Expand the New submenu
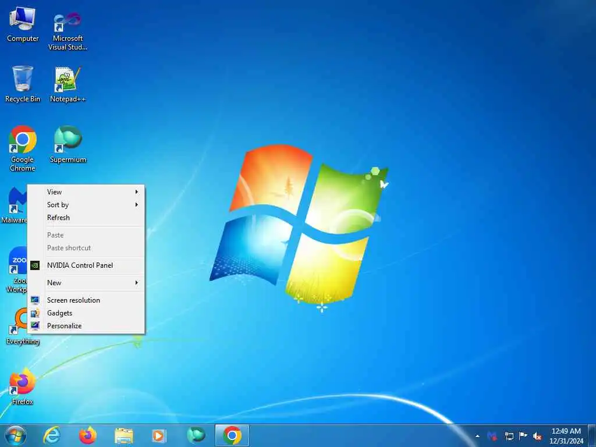 coord(86,283)
